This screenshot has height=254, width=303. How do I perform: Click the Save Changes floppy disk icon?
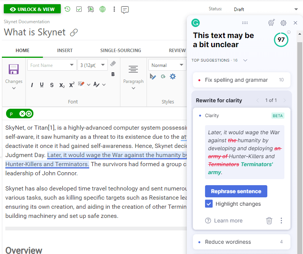tap(14, 69)
